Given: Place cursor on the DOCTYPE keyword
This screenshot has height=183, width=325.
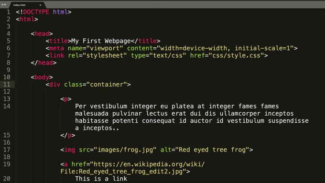Looking at the screenshot, I should point(36,12).
